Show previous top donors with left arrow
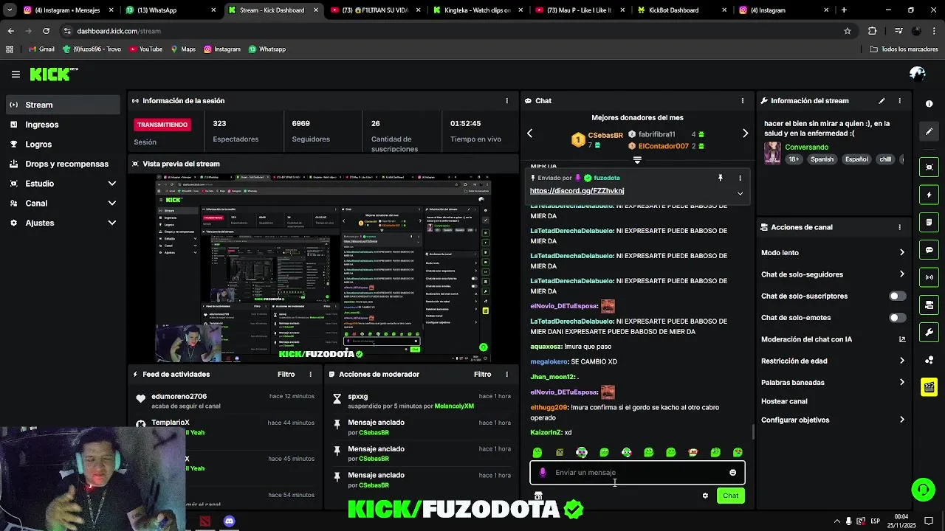945x531 pixels. [529, 133]
